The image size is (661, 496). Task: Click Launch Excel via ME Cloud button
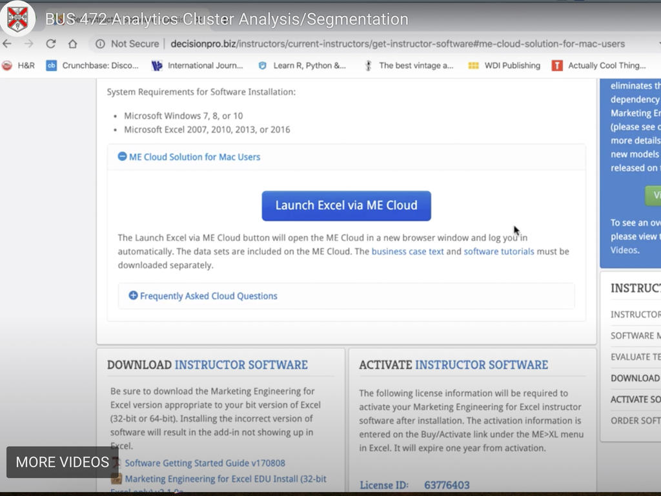(x=346, y=206)
